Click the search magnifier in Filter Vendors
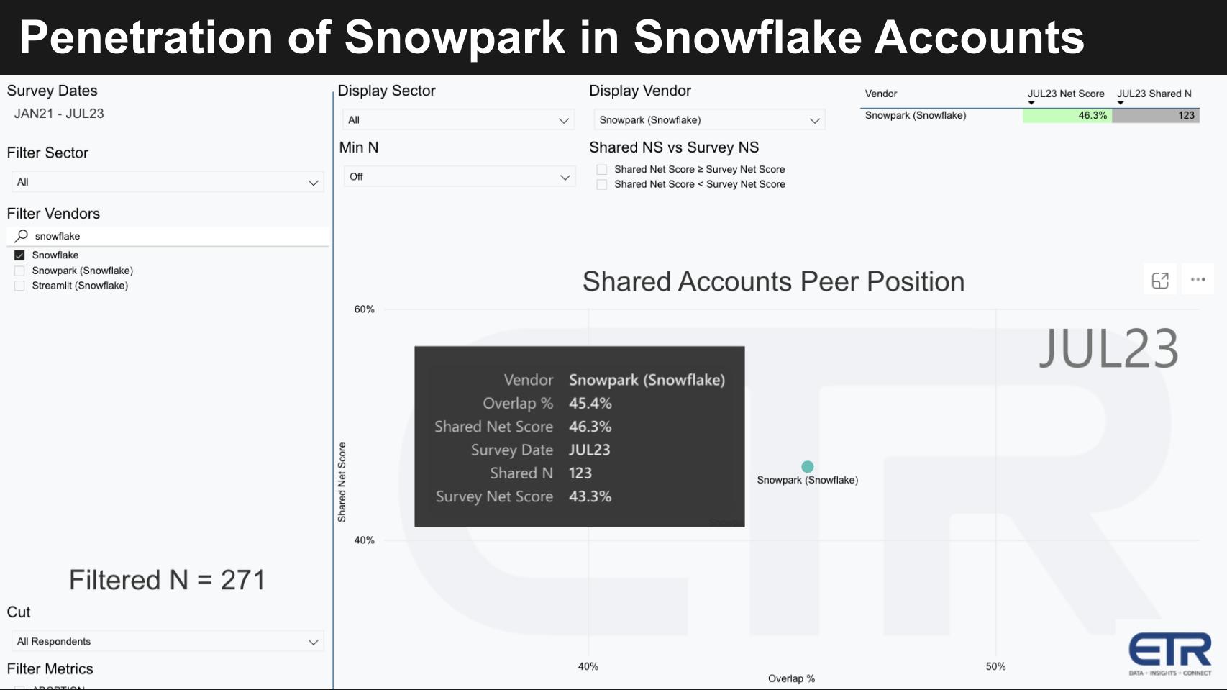Viewport: 1227px width, 690px height. (22, 236)
